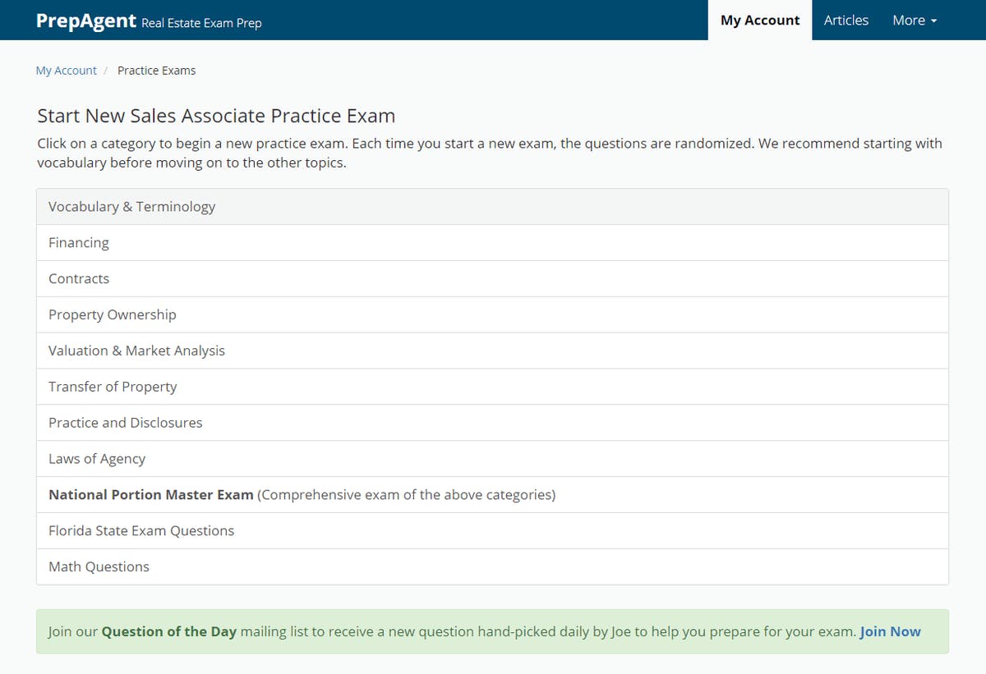Choose the Property Ownership category

tap(112, 315)
